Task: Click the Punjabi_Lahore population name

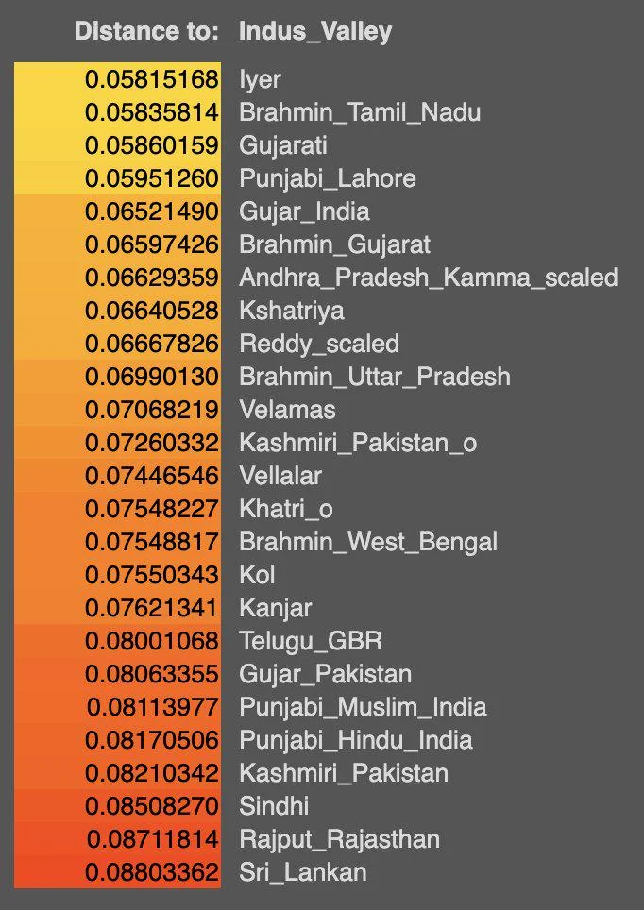Action: (327, 178)
